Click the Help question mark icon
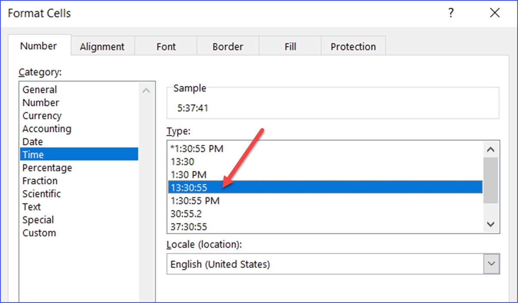 (x=451, y=13)
